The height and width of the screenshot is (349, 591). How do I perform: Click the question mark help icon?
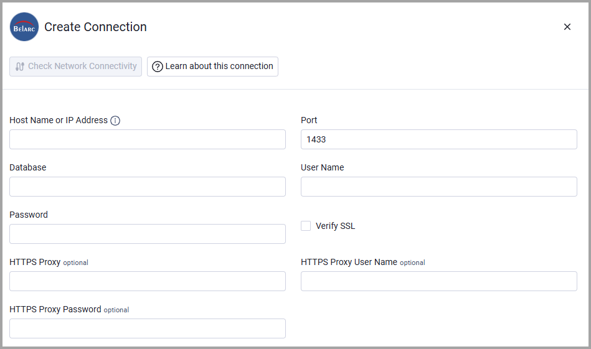(x=158, y=67)
